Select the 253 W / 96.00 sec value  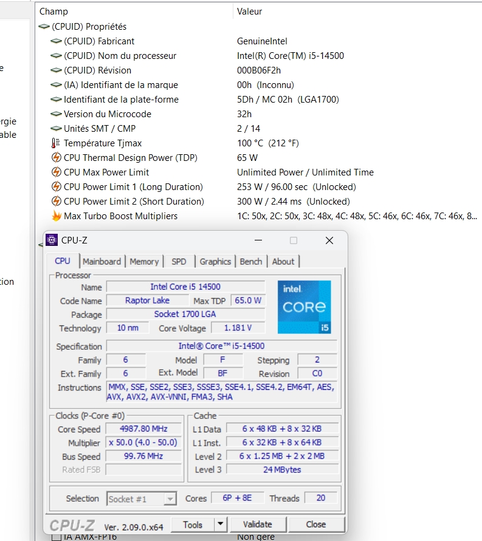[x=296, y=187]
